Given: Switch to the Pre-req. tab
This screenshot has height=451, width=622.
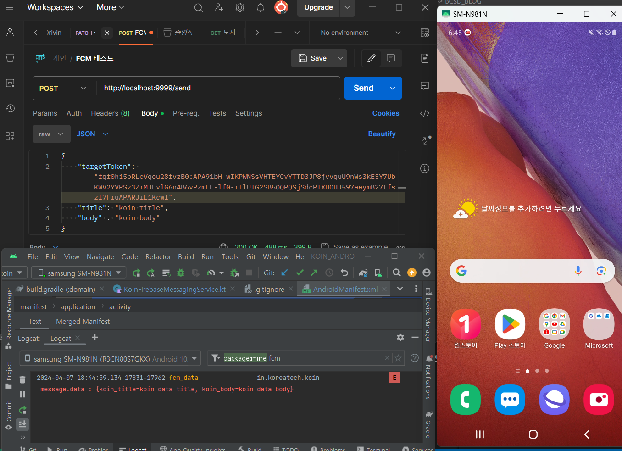Looking at the screenshot, I should 186,113.
